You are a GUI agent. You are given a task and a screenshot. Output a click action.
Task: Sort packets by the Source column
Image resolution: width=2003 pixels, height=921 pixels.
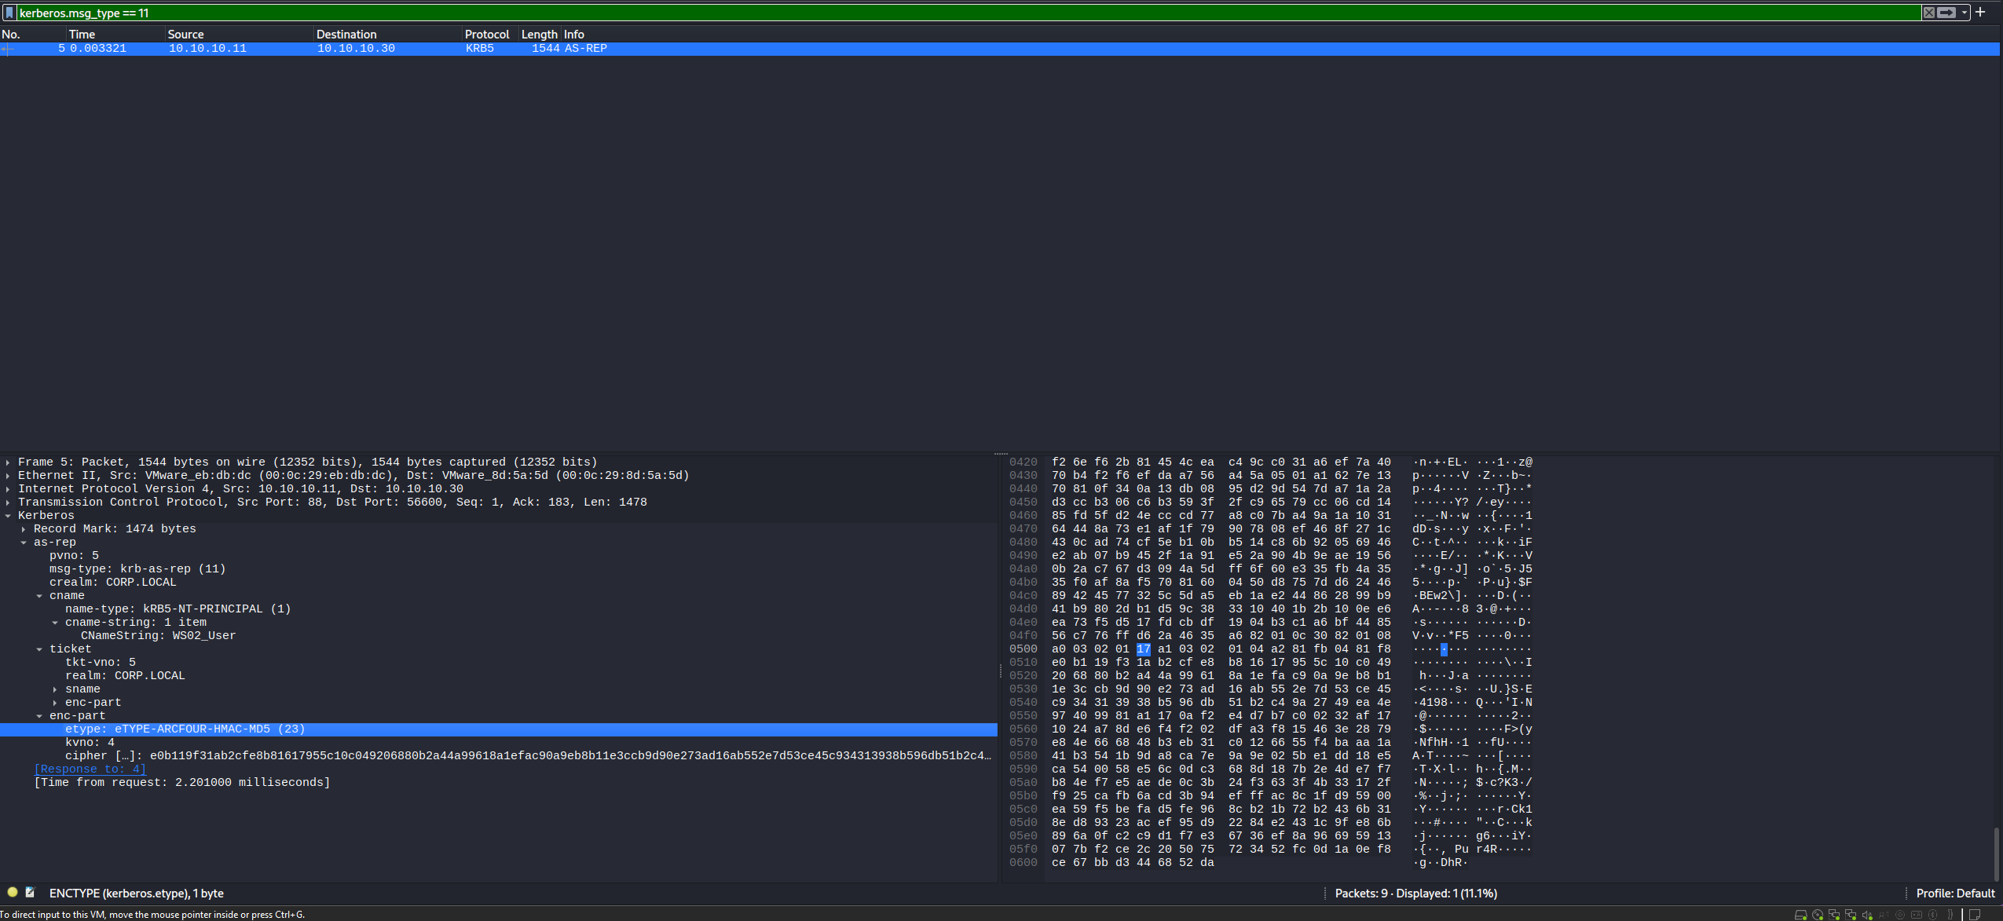pyautogui.click(x=240, y=35)
